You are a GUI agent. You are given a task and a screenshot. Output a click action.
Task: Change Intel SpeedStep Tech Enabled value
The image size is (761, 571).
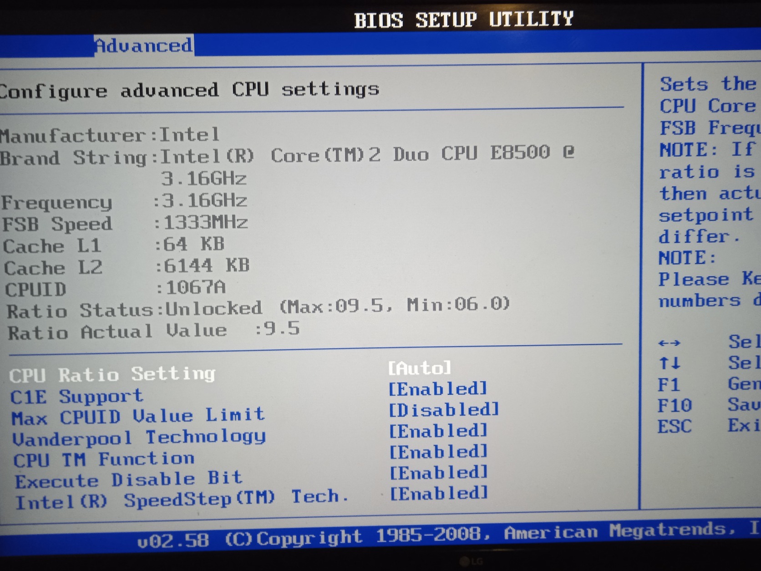click(439, 493)
